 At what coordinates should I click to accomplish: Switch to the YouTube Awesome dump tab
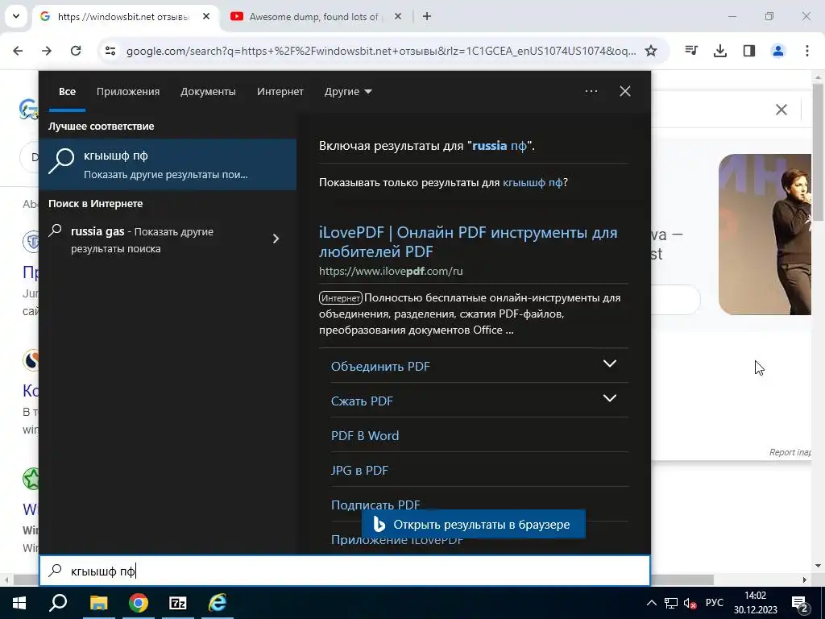313,16
